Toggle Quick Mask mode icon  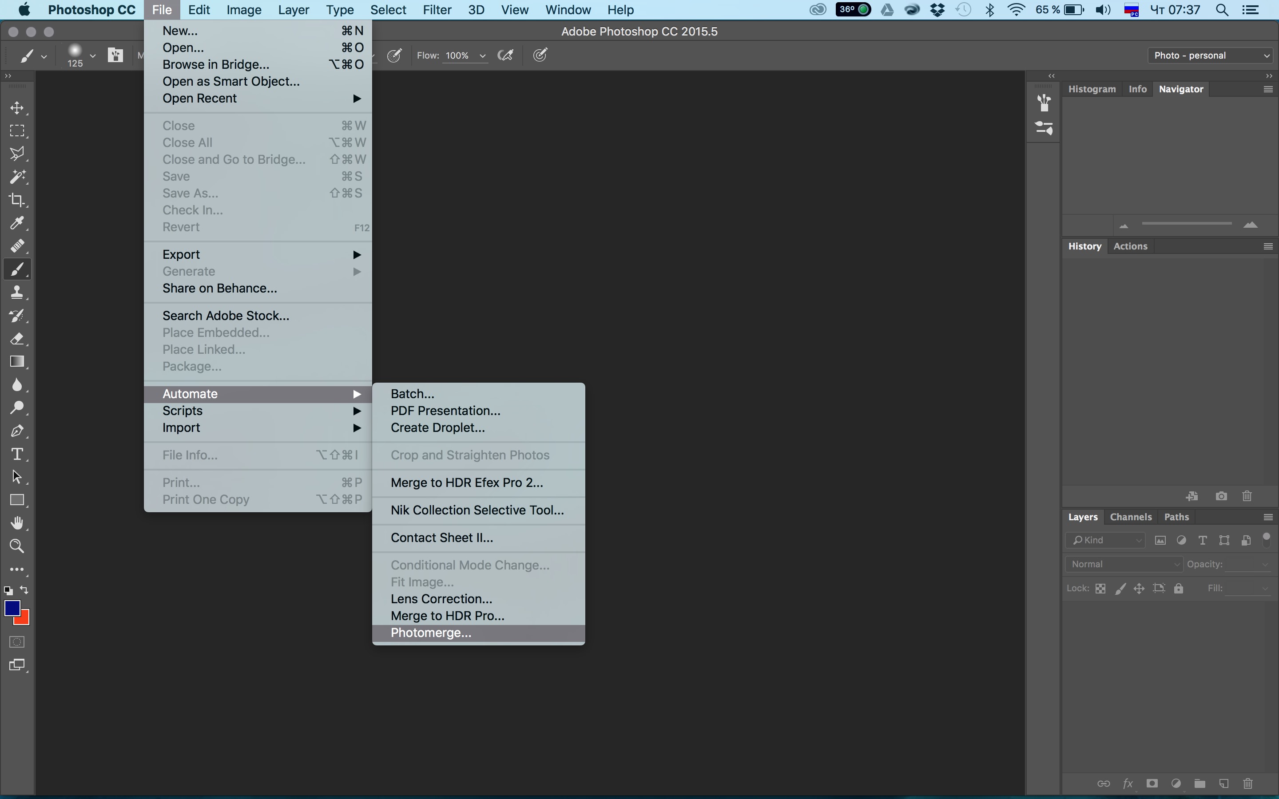point(17,641)
